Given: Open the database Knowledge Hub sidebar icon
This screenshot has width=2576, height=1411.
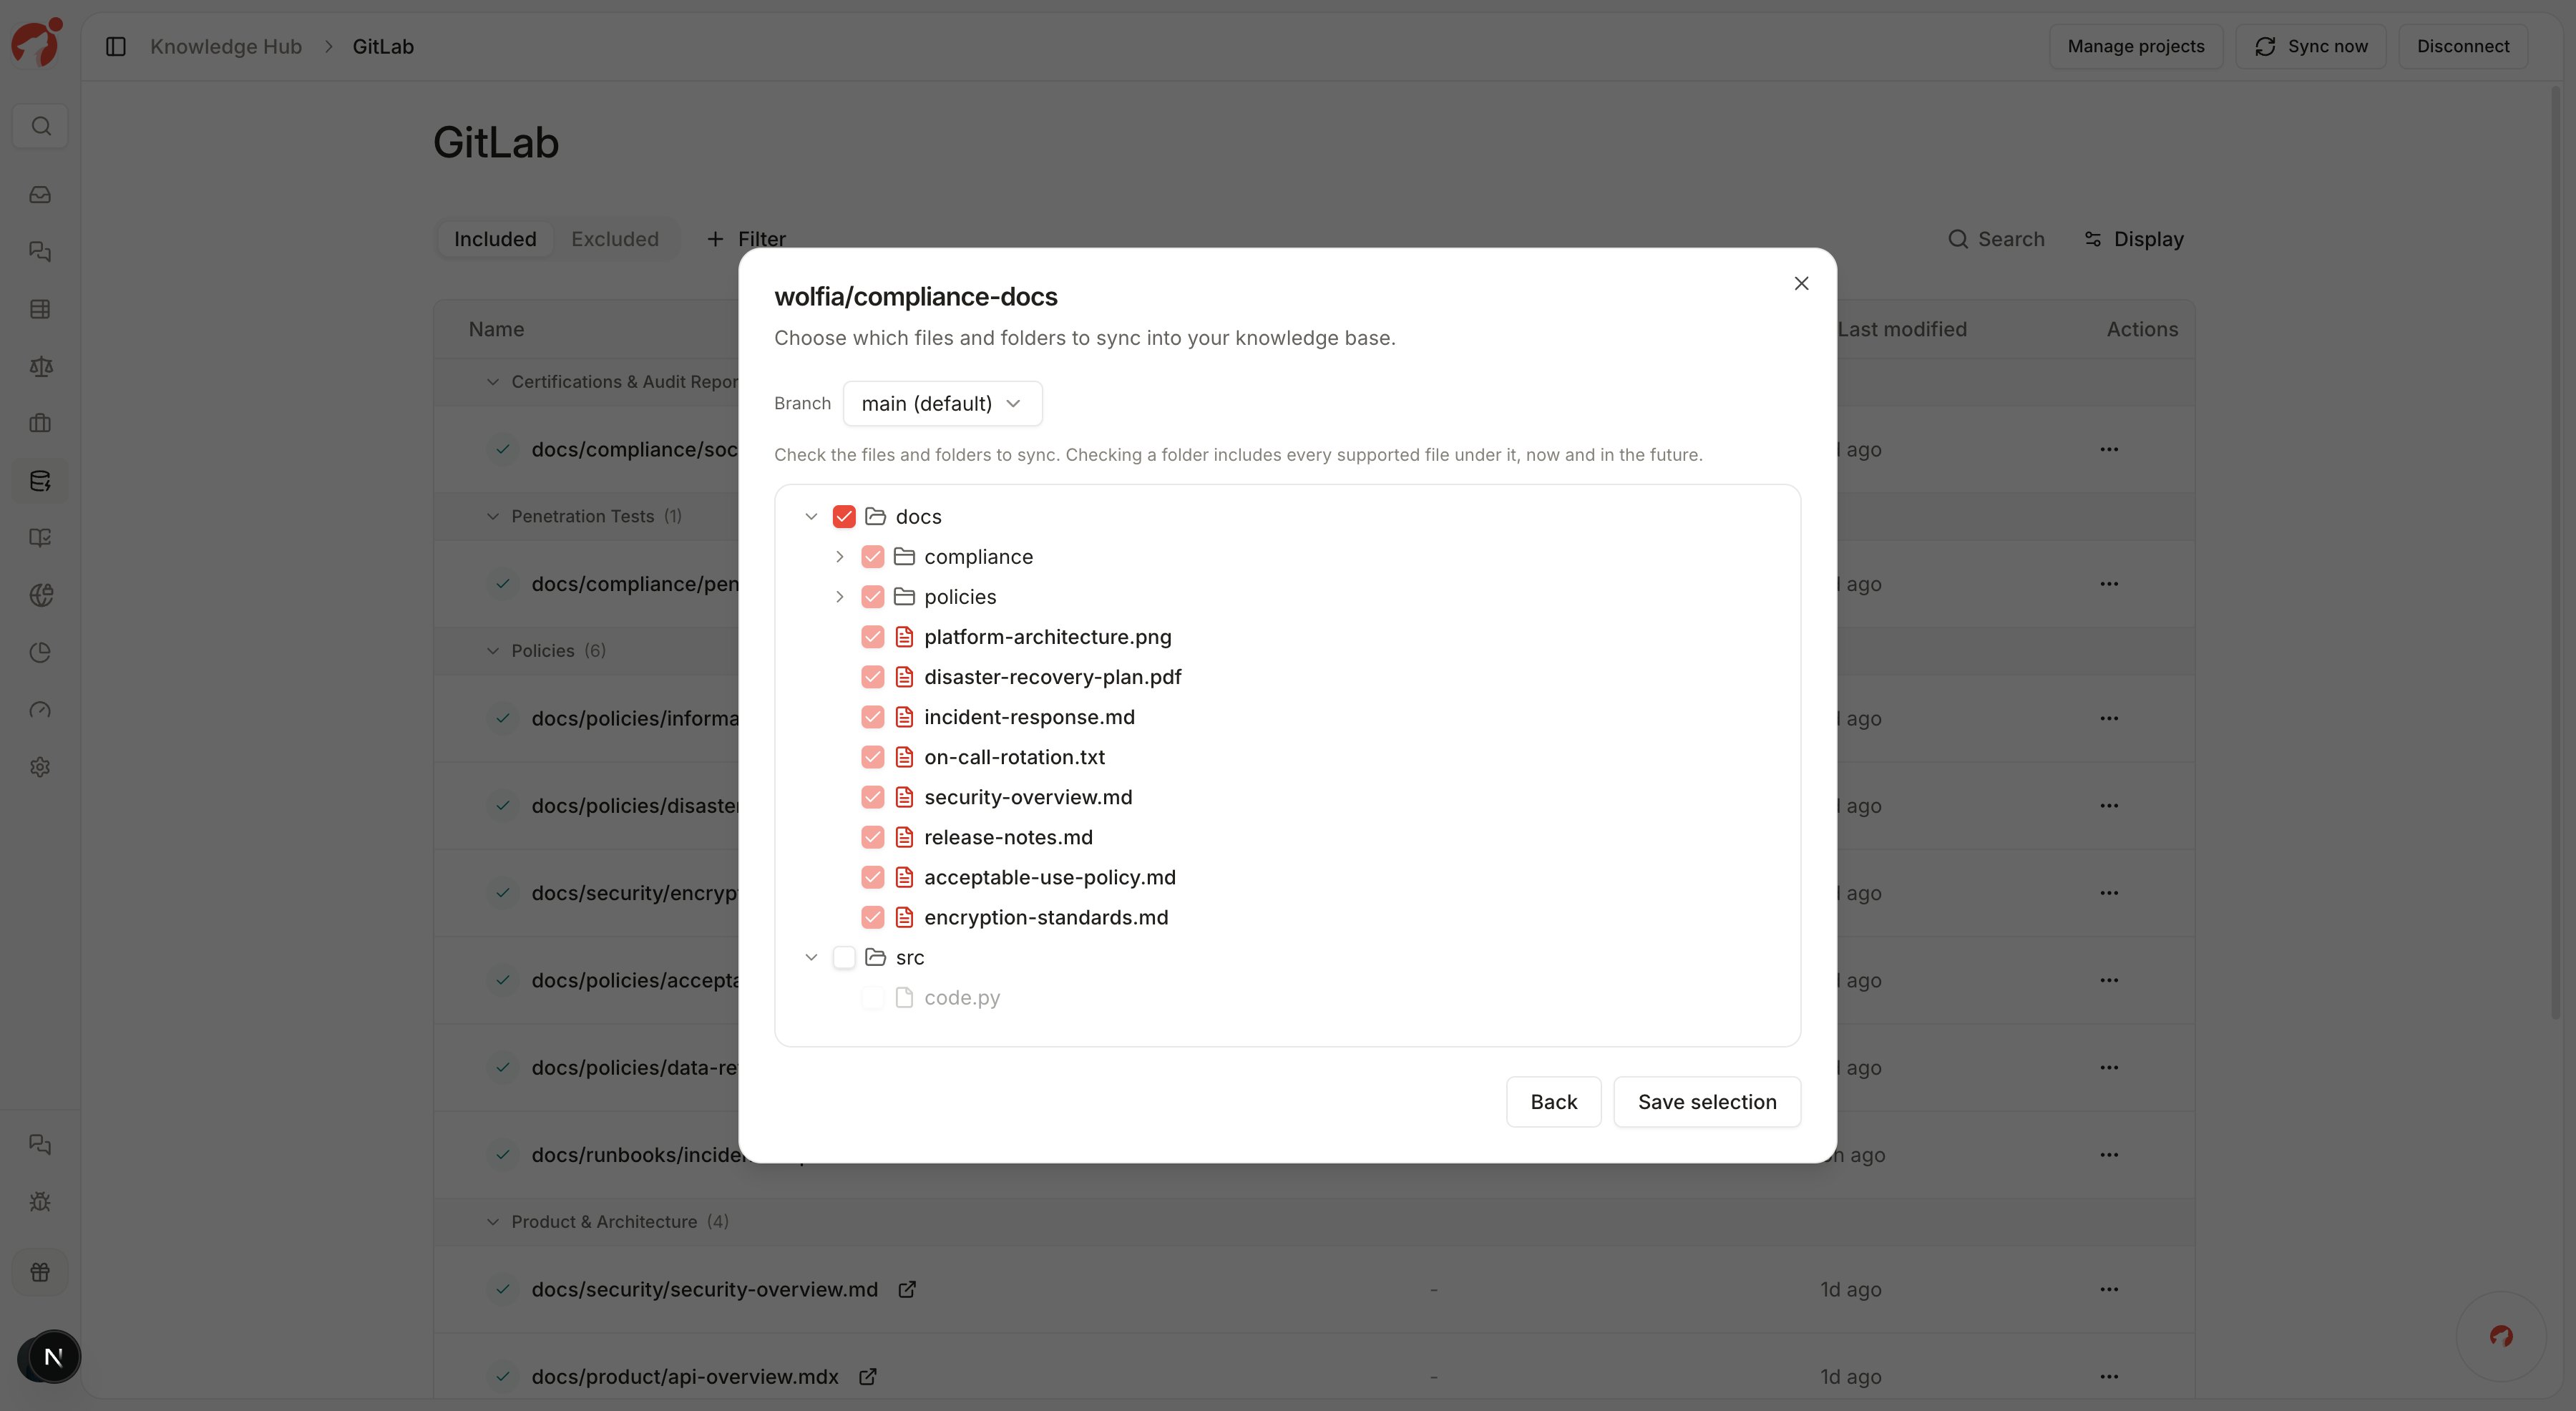Looking at the screenshot, I should pos(40,481).
